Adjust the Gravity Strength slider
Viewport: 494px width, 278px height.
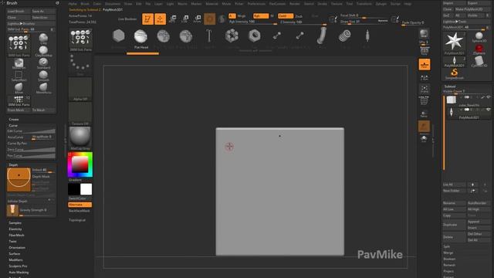37,211
